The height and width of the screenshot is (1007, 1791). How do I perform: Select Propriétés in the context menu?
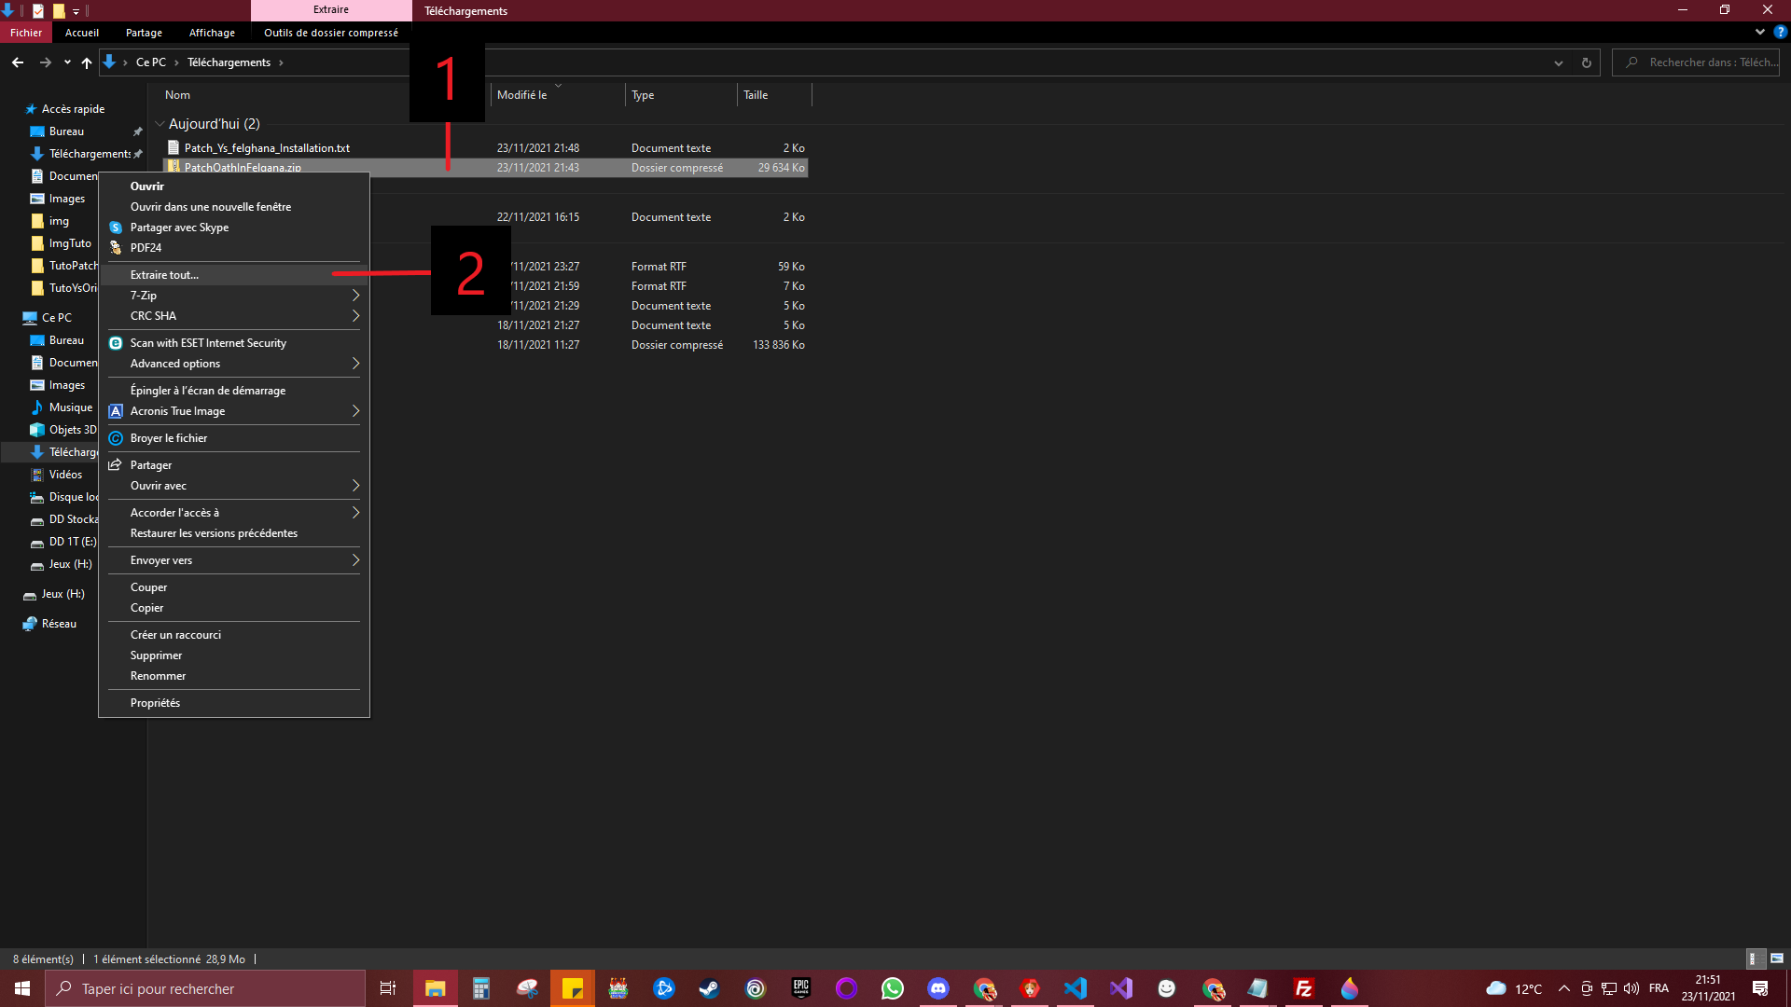[155, 703]
